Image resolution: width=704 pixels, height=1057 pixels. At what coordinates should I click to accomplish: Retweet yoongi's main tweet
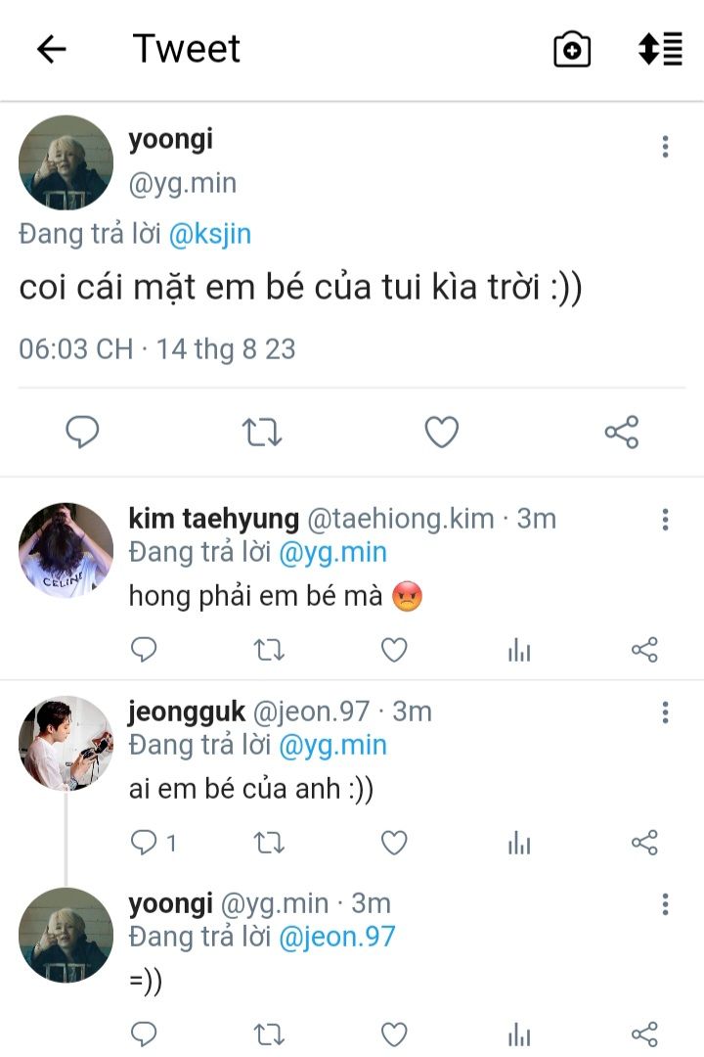tap(261, 432)
